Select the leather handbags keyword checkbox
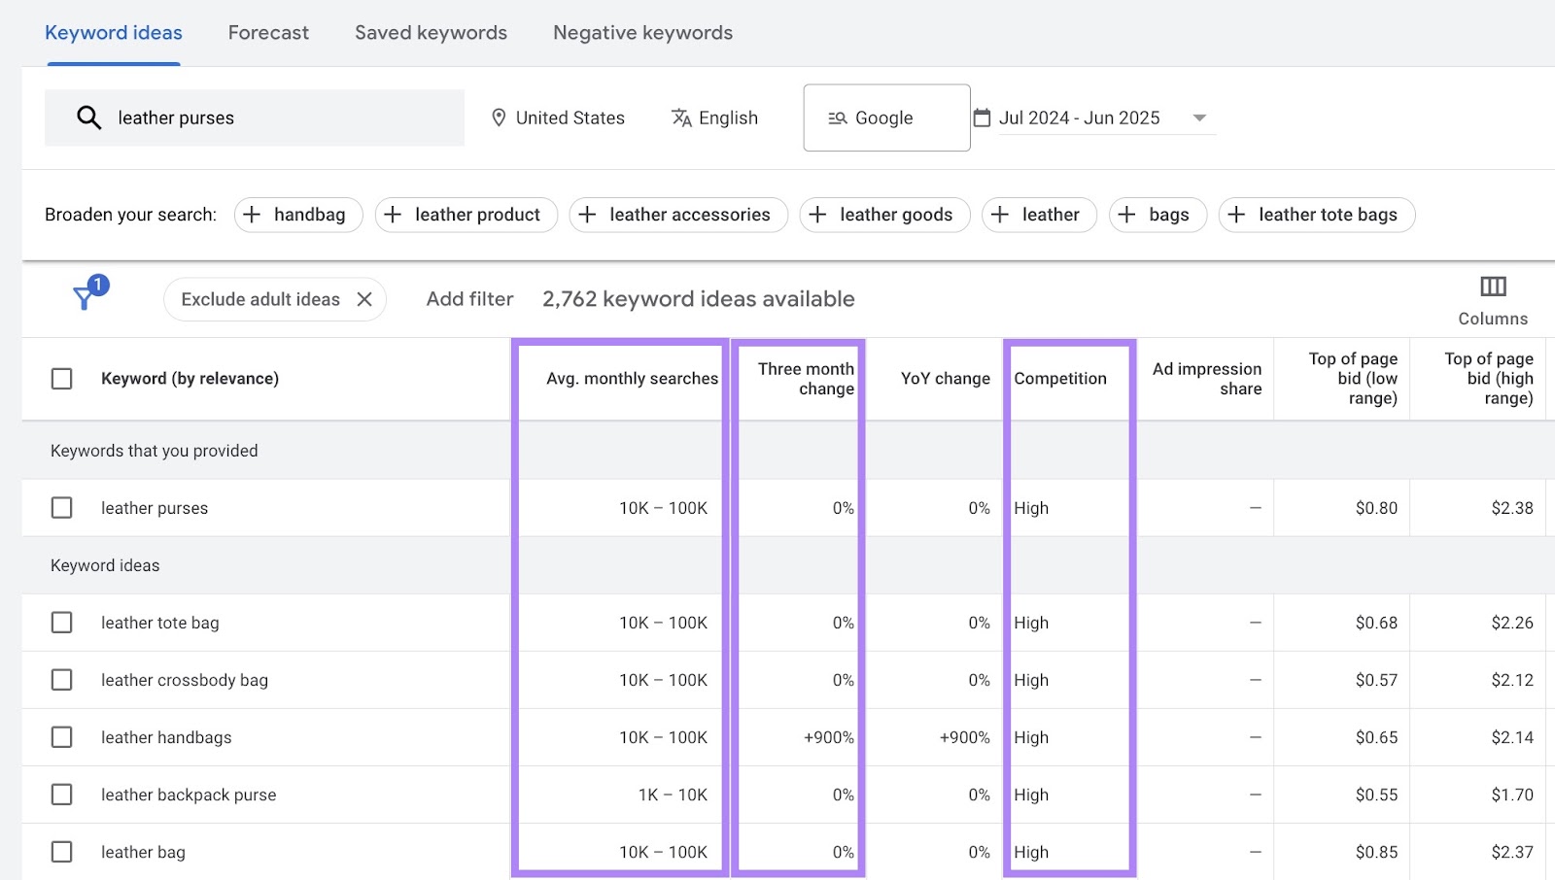The height and width of the screenshot is (880, 1555). (x=62, y=737)
